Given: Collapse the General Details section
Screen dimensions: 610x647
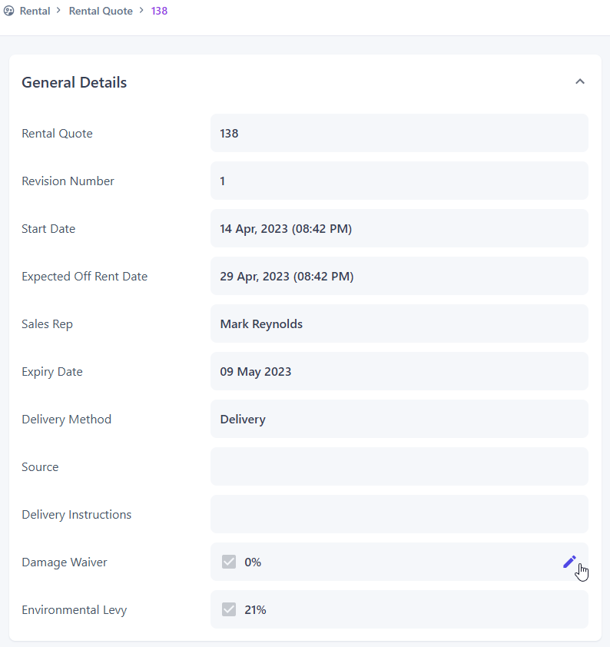Looking at the screenshot, I should click(580, 81).
